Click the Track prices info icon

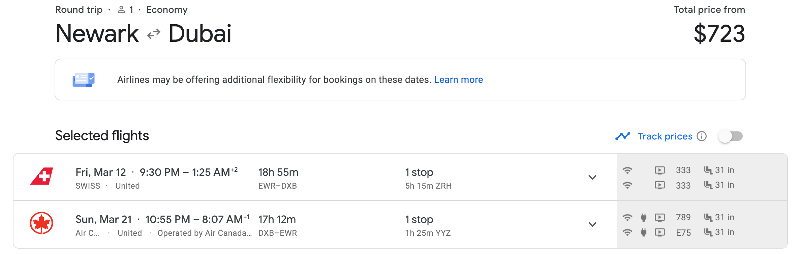702,136
